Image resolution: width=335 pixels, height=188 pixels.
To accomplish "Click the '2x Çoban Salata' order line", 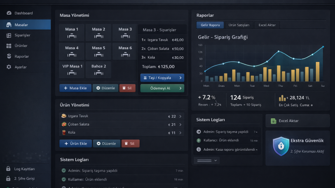I will click(162, 49).
